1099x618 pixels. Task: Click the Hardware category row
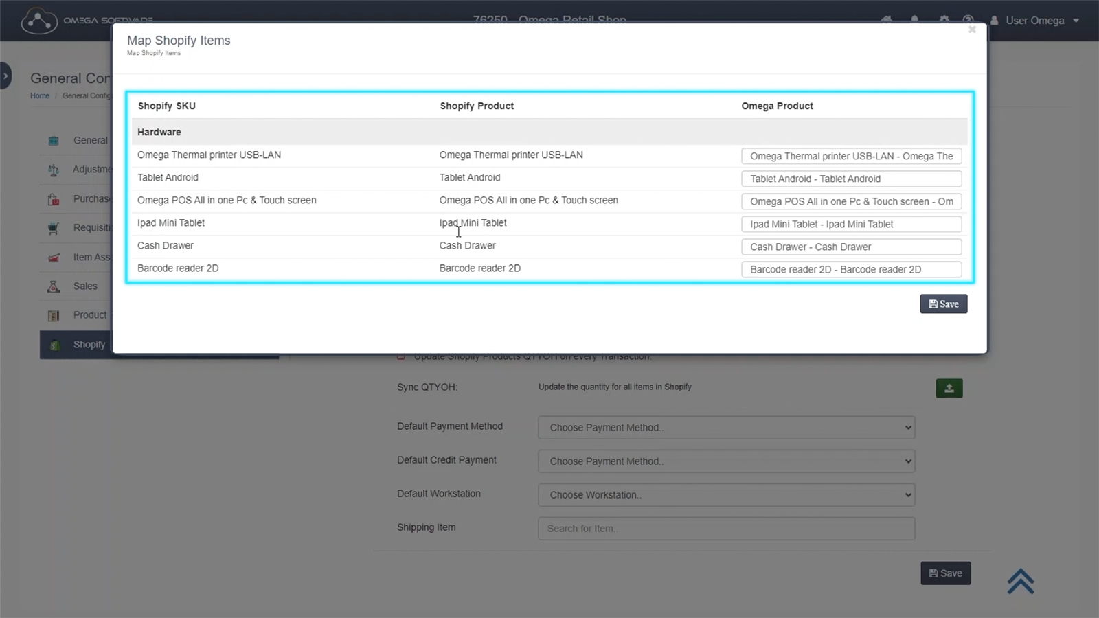549,132
